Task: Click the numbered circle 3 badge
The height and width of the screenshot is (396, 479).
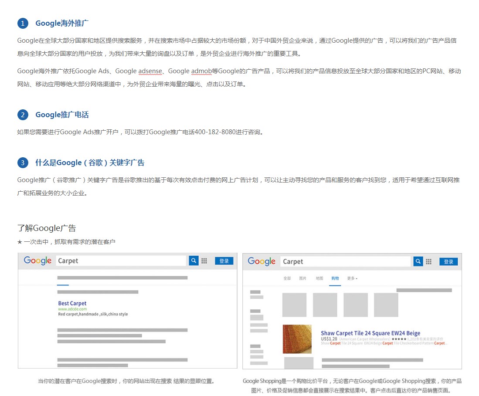Action: click(23, 163)
